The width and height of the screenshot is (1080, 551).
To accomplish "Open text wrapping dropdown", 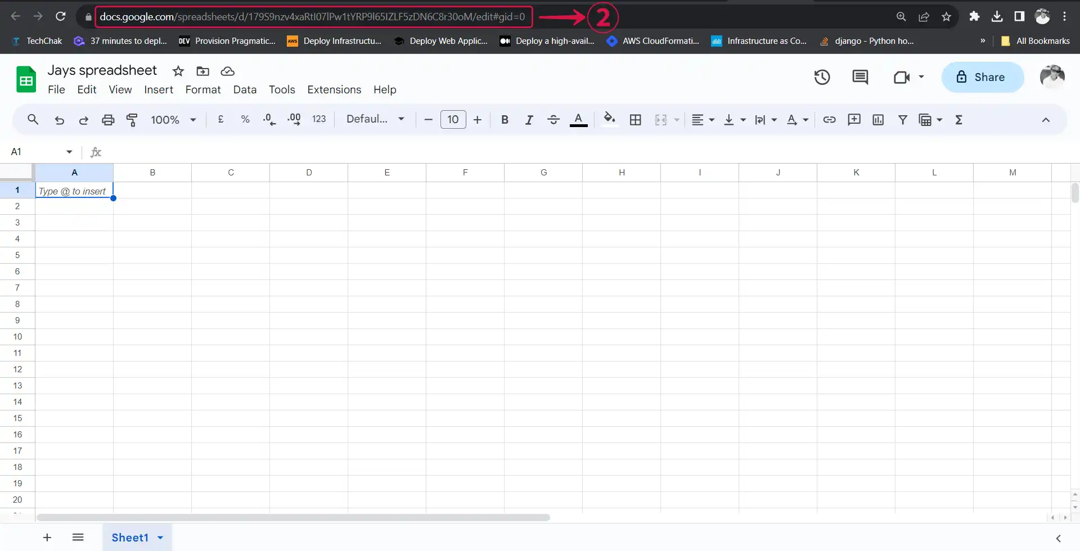I will (x=766, y=120).
